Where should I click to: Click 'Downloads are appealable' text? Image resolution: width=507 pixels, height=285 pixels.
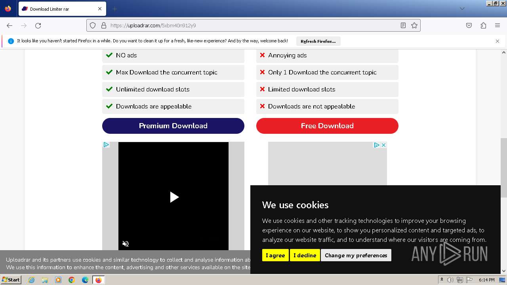point(154,106)
